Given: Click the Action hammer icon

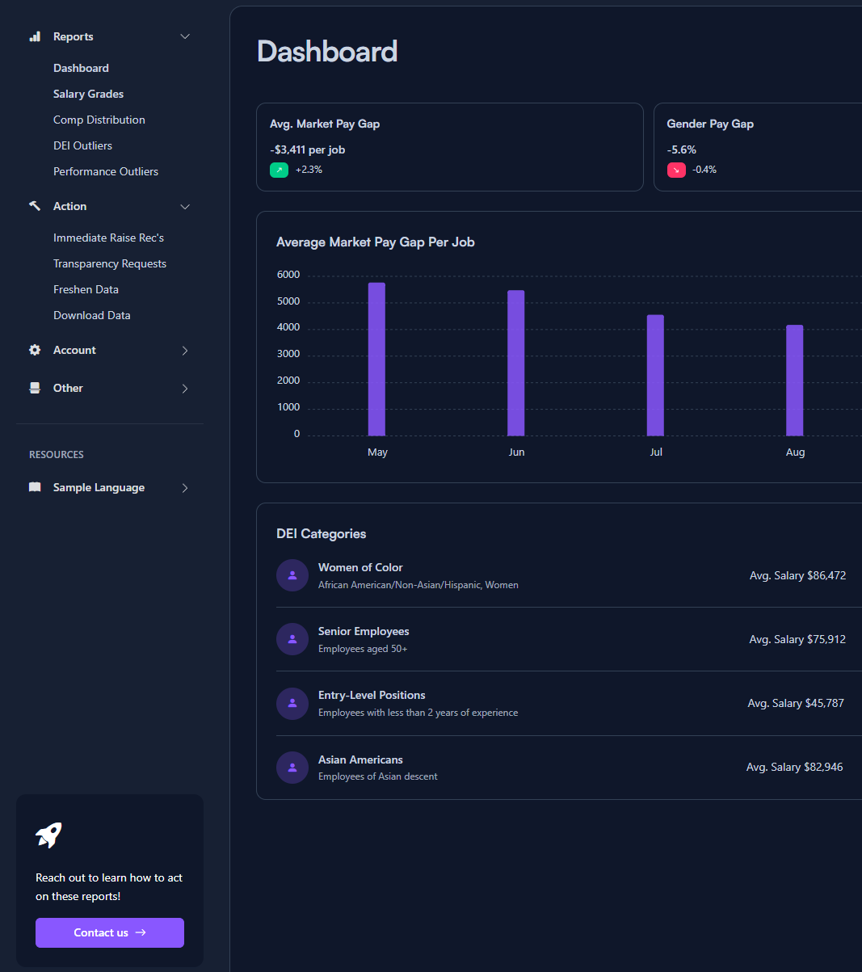Looking at the screenshot, I should point(35,206).
